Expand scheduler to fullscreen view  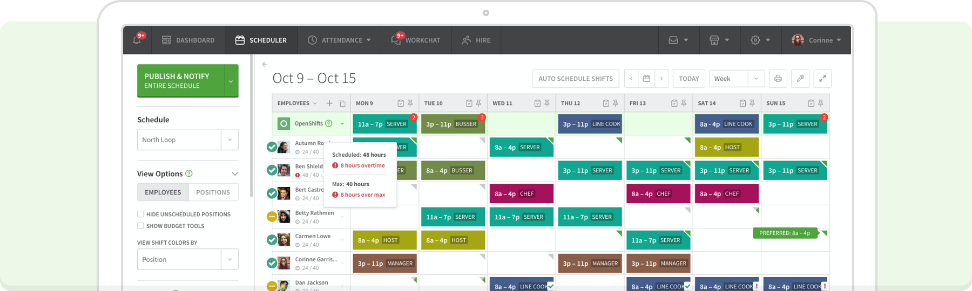coord(822,79)
